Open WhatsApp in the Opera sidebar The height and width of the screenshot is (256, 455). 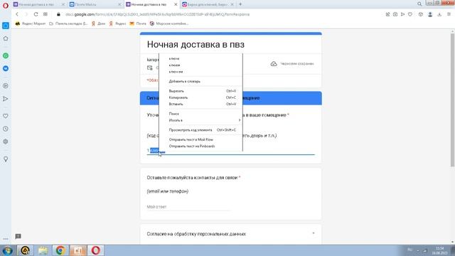point(6,55)
